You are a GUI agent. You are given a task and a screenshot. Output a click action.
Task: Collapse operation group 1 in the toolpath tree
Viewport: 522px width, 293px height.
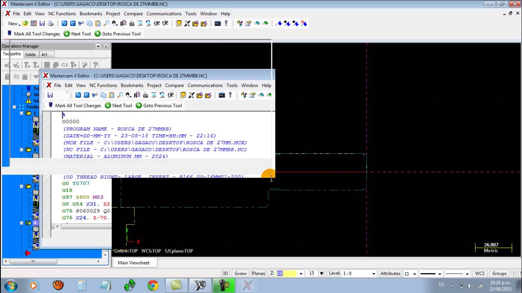click(x=22, y=113)
